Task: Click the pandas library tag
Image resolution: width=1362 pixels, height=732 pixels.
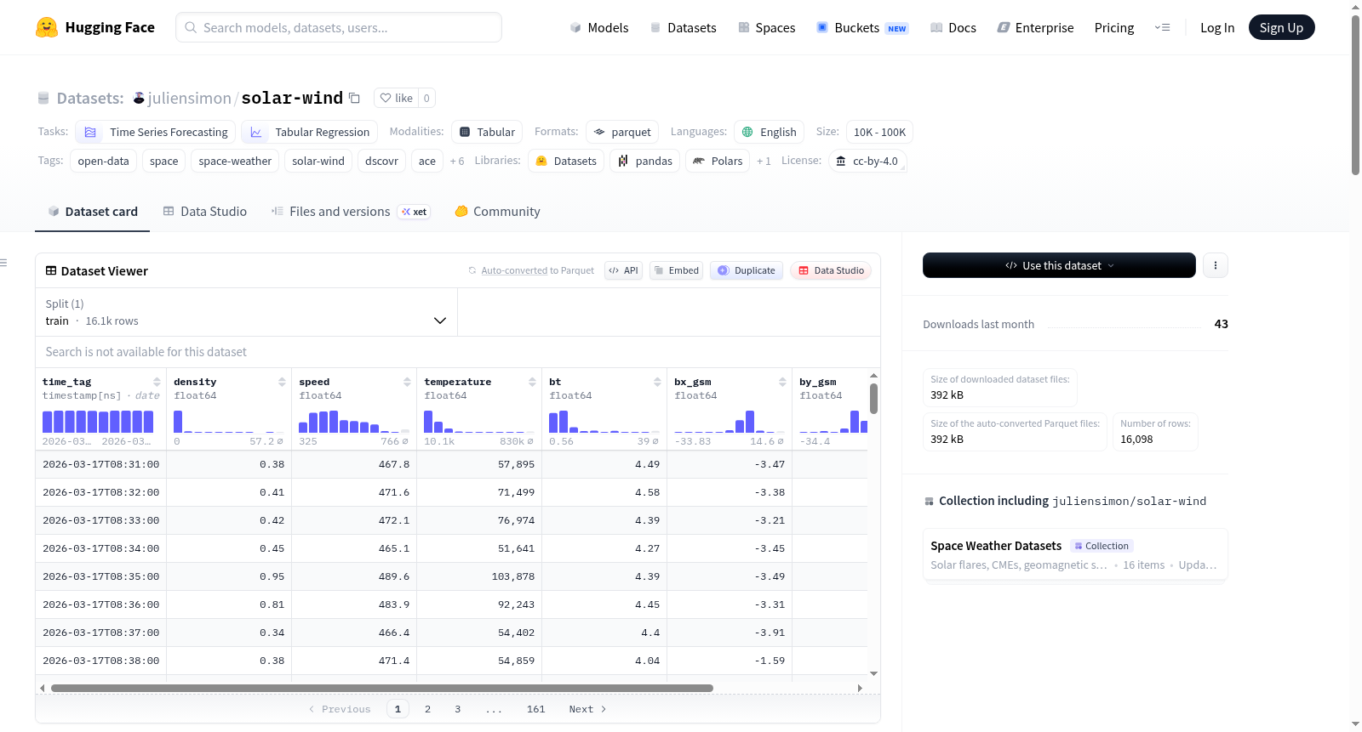Action: (645, 161)
